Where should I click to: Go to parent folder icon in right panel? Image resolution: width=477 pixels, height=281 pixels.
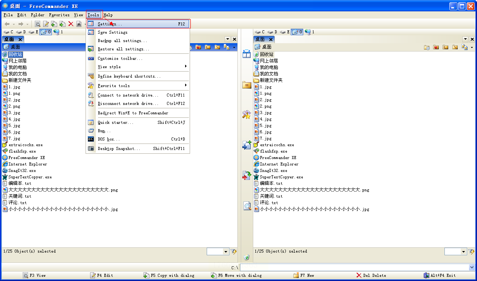(446, 47)
